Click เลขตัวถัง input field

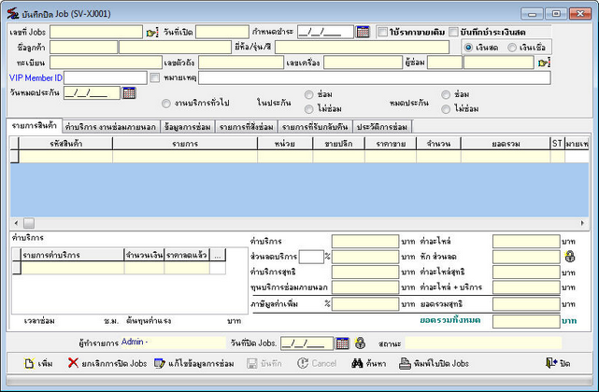click(x=241, y=63)
